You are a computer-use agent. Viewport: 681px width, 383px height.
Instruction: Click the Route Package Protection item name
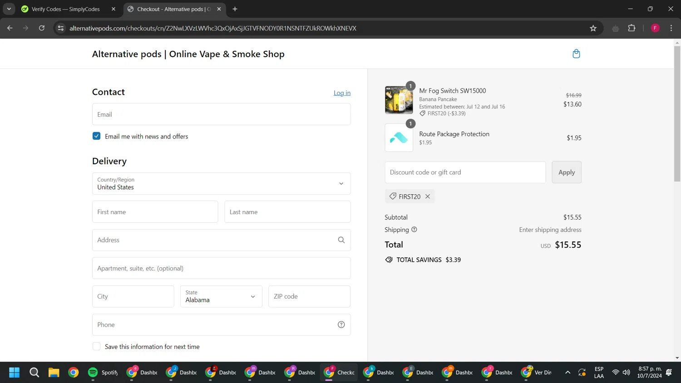coord(454,134)
